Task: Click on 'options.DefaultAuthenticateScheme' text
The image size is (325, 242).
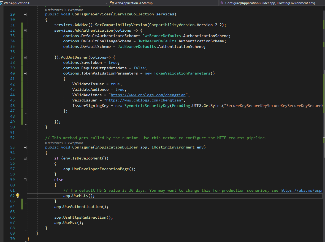Action: (101, 36)
